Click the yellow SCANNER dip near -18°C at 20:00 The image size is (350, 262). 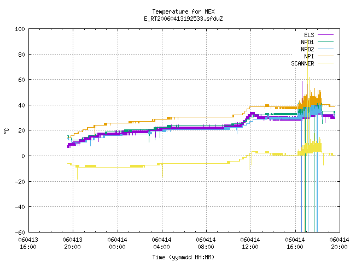pos(78,174)
